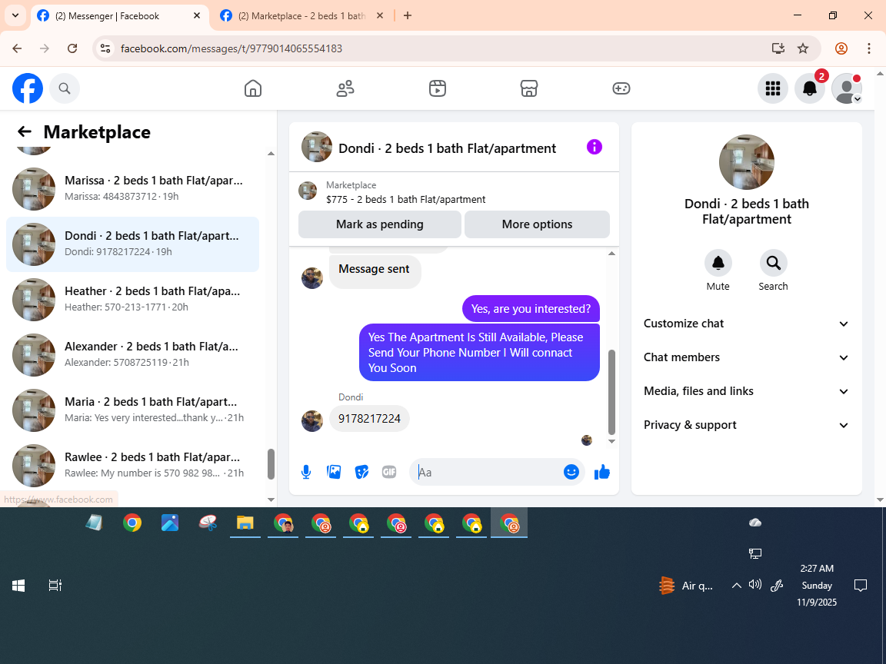Image resolution: width=886 pixels, height=664 pixels.
Task: Open Alexander's conversation
Action: [x=133, y=354]
